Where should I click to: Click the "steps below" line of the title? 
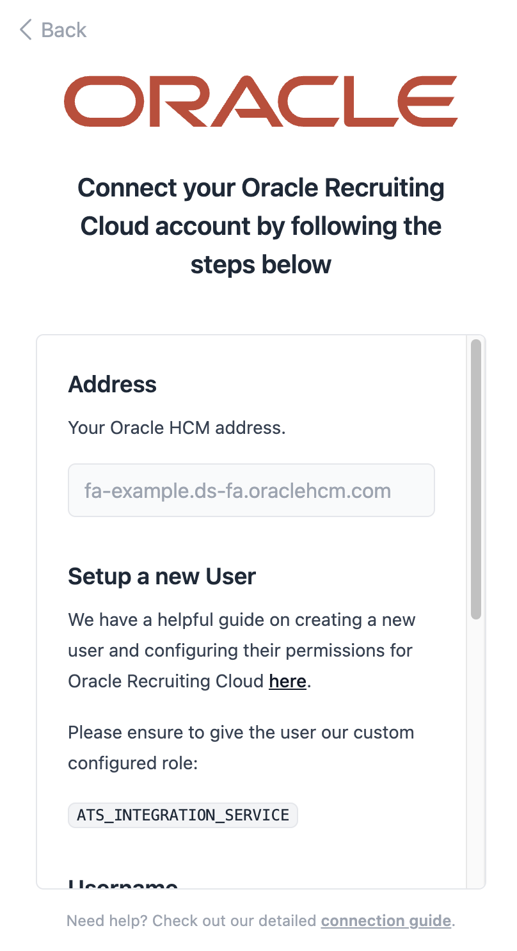click(261, 264)
